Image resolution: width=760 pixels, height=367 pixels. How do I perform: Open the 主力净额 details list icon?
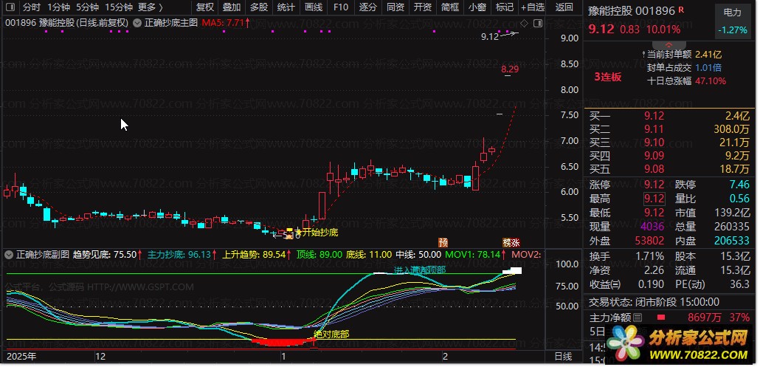point(638,318)
